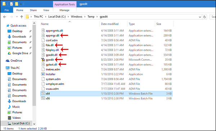216x131 pixels.
Task: Click the 7/17/2004 11:45 AM date
Action: tap(113, 84)
